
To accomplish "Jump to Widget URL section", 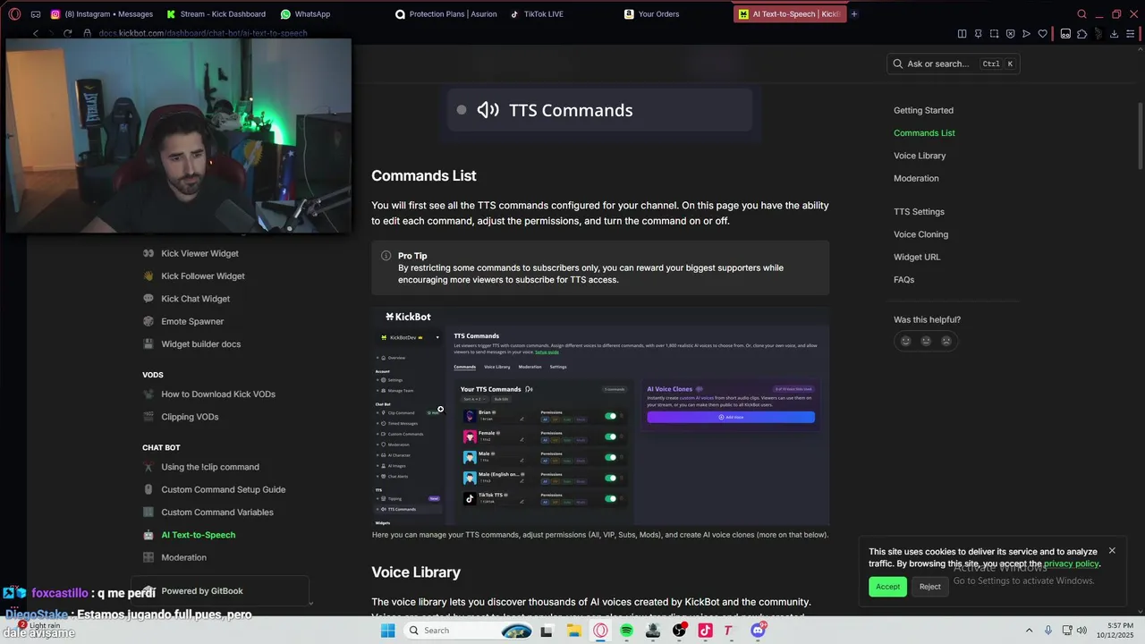I will coord(917,258).
